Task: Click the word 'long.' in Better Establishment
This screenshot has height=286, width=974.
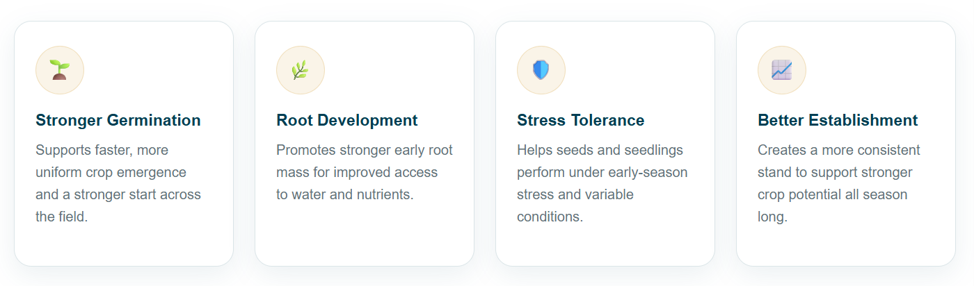Action: click(x=772, y=217)
